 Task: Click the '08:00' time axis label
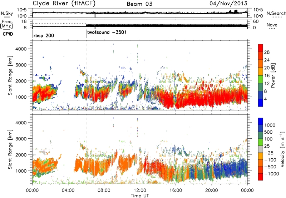pos(104,190)
